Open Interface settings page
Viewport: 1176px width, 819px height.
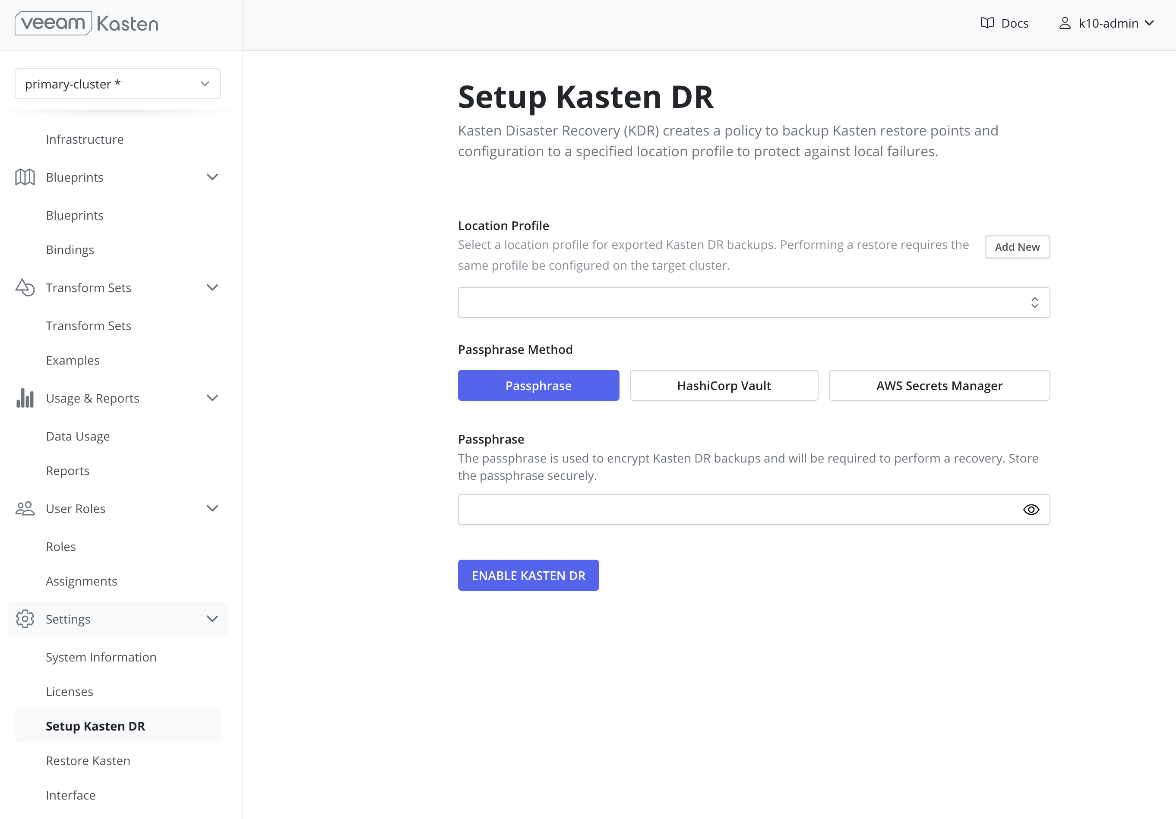(70, 795)
